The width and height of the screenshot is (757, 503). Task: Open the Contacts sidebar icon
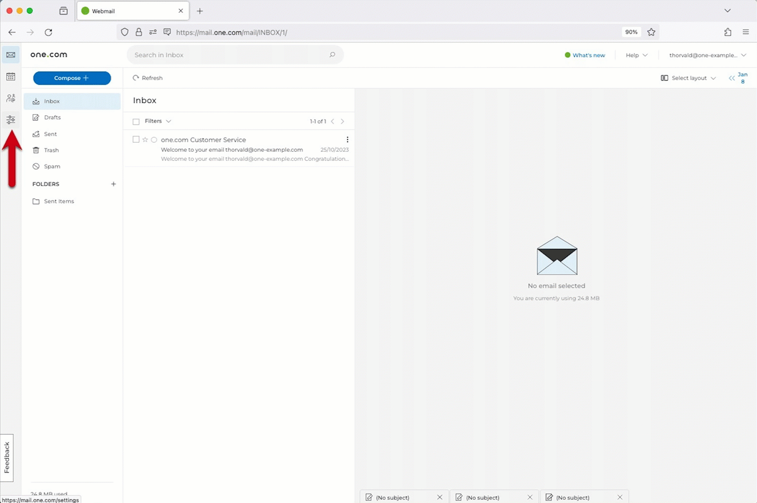11,98
